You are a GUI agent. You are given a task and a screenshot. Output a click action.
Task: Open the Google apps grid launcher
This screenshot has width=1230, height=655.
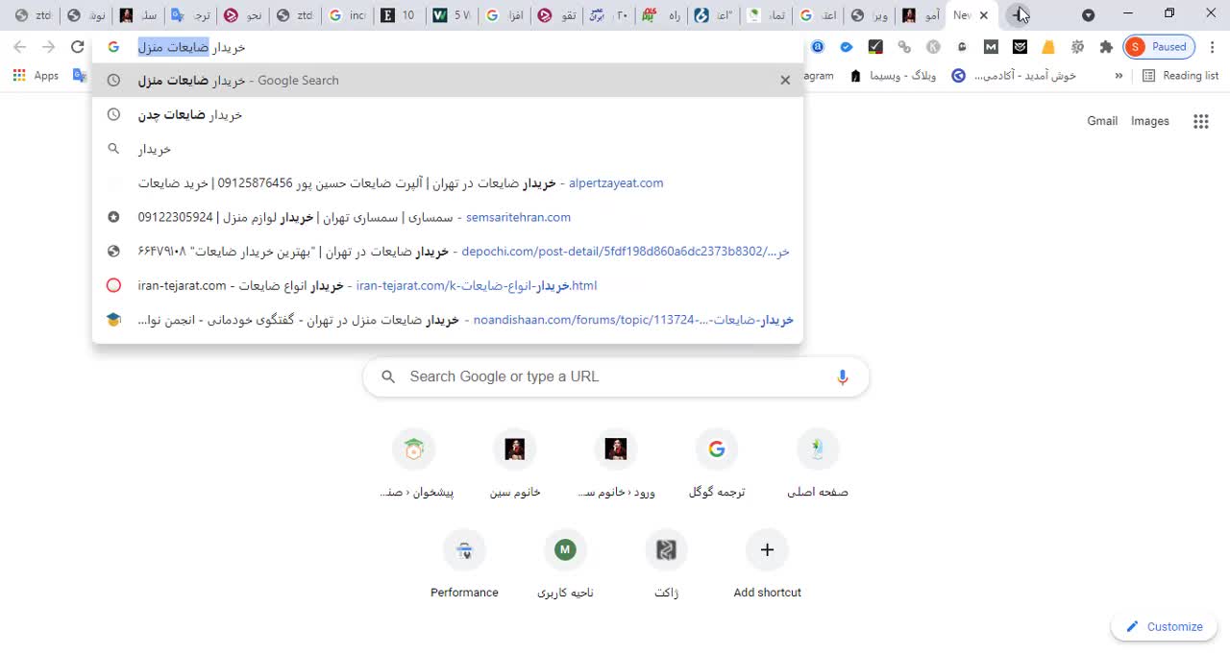pyautogui.click(x=1200, y=120)
